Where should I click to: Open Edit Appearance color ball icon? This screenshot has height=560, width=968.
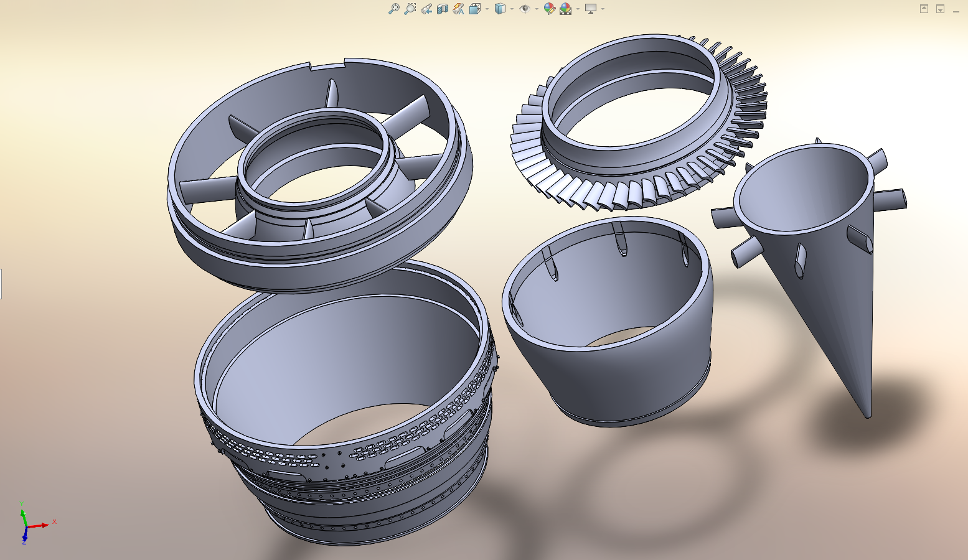point(549,9)
